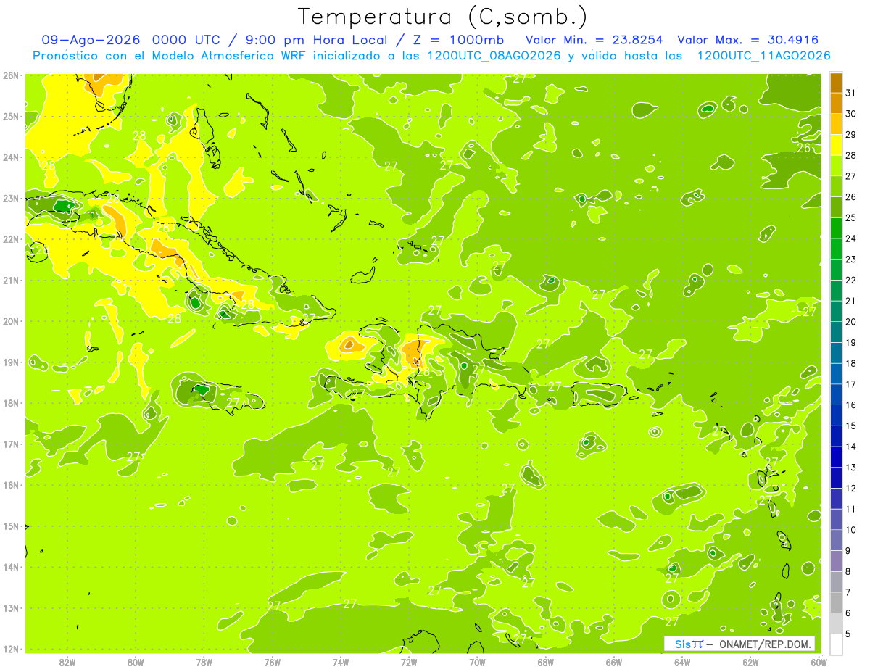This screenshot has height=672, width=870.
Task: Click the dark orange swatch above 31 on color scale
Action: (837, 83)
